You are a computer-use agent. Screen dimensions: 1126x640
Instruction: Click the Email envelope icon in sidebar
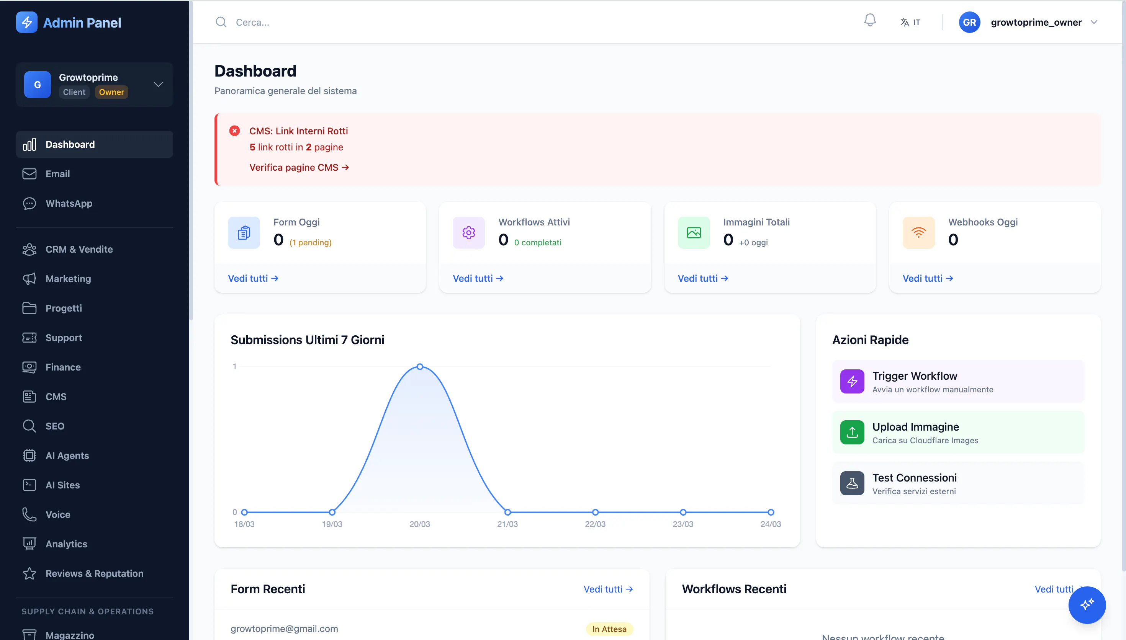[x=29, y=174]
